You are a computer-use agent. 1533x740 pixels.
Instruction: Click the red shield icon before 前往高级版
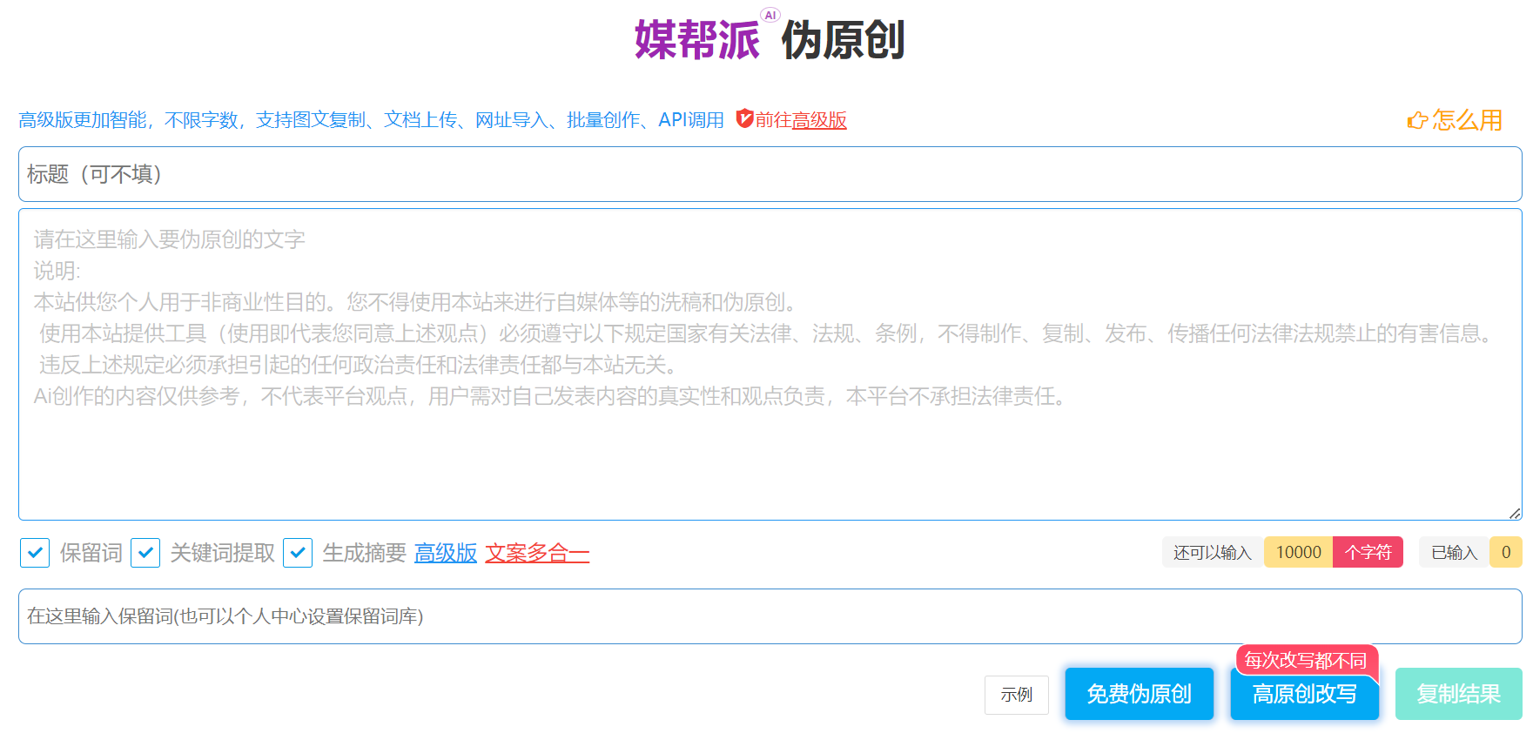(x=744, y=118)
